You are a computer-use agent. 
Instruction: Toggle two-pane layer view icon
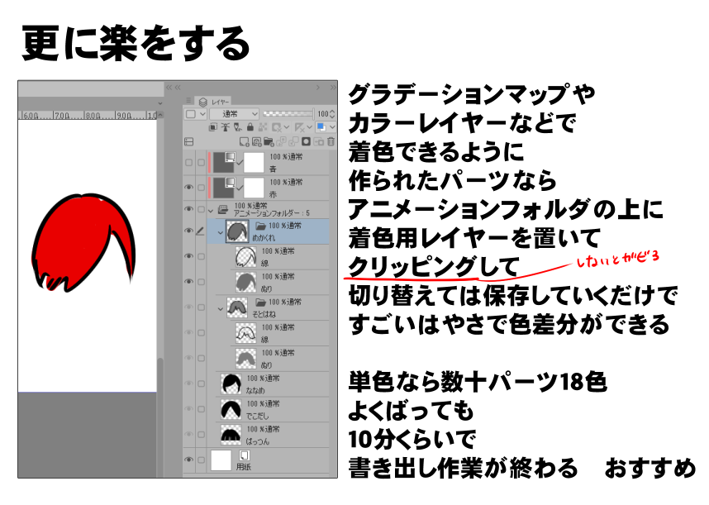coord(188,141)
